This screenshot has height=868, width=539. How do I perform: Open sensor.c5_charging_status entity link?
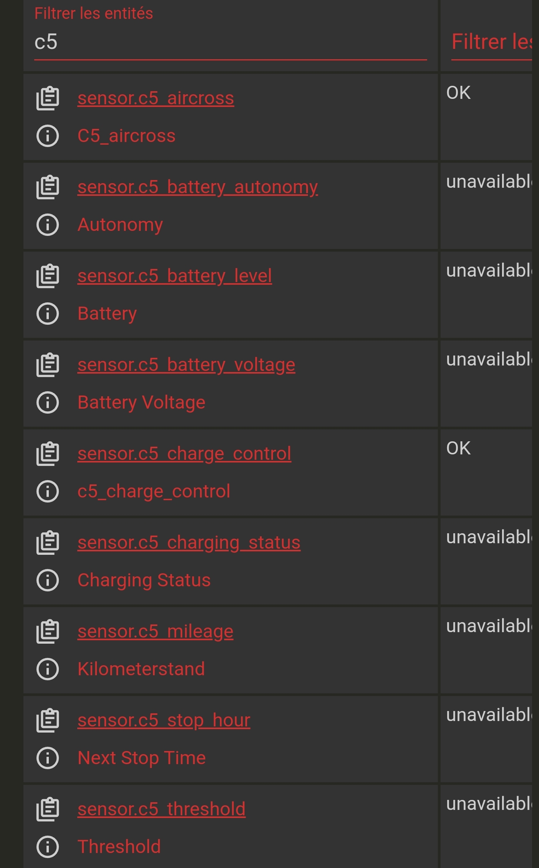click(189, 543)
